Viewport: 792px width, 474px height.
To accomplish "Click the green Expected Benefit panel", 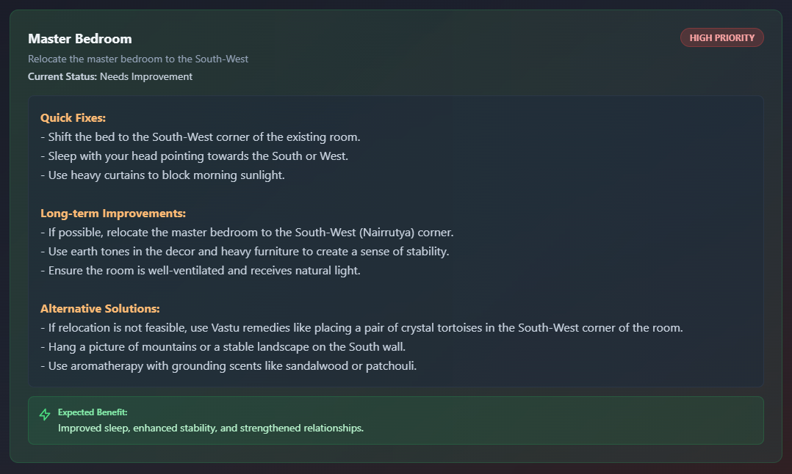I will [395, 420].
